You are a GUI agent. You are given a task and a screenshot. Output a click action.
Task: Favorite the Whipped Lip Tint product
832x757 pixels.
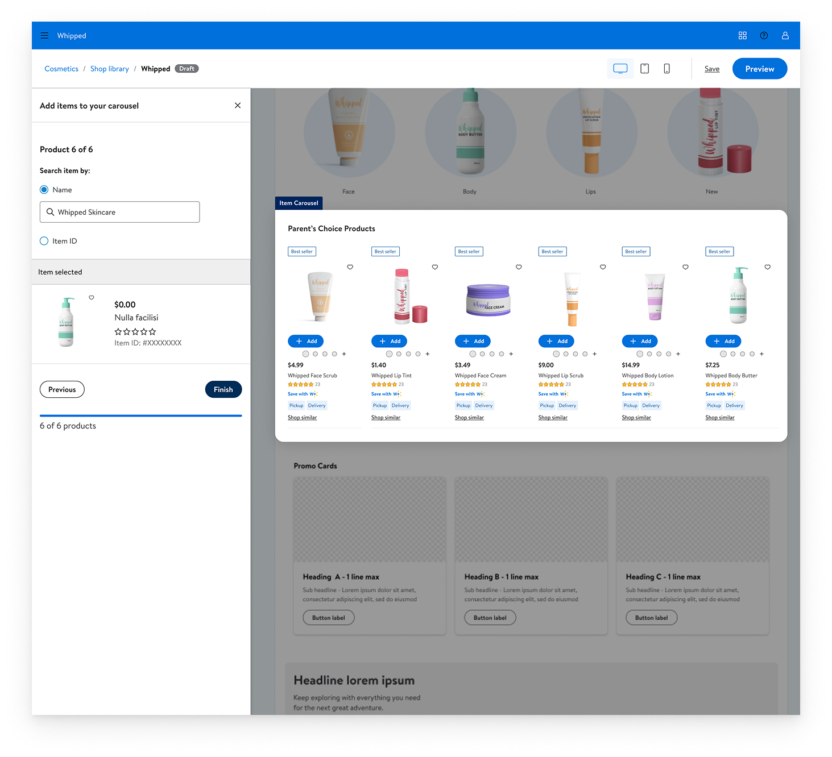coord(435,267)
